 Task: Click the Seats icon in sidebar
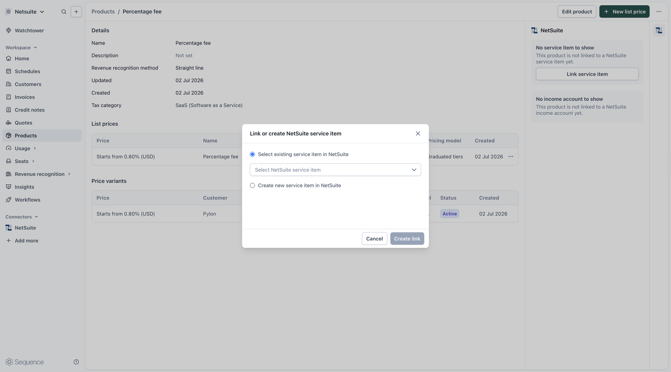pos(9,161)
